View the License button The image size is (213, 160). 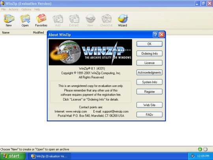pyautogui.click(x=149, y=63)
